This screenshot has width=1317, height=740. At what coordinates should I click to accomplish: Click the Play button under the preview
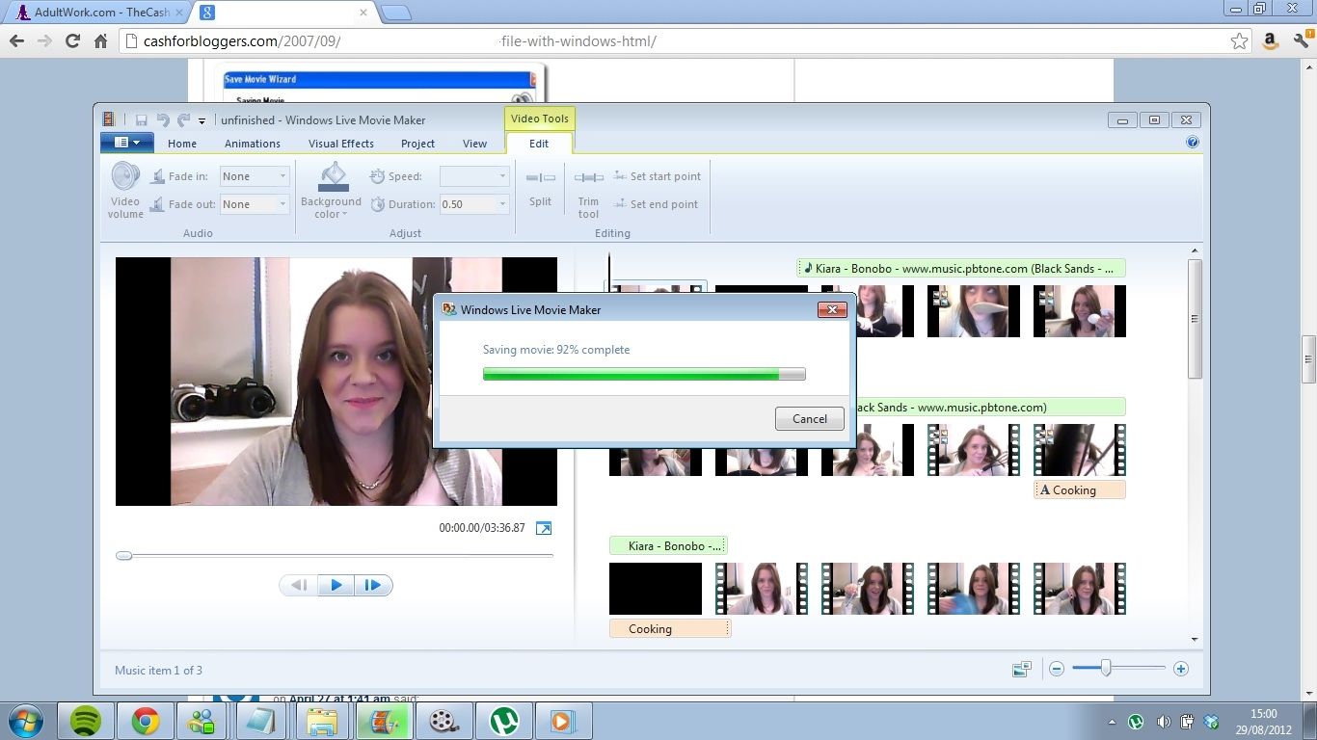(336, 585)
